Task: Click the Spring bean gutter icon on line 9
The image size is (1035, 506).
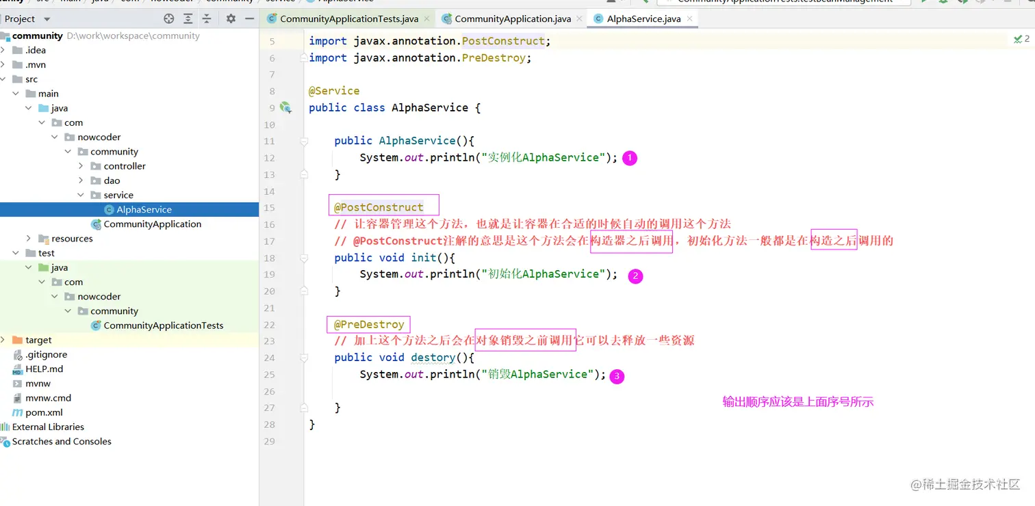Action: coord(285,107)
